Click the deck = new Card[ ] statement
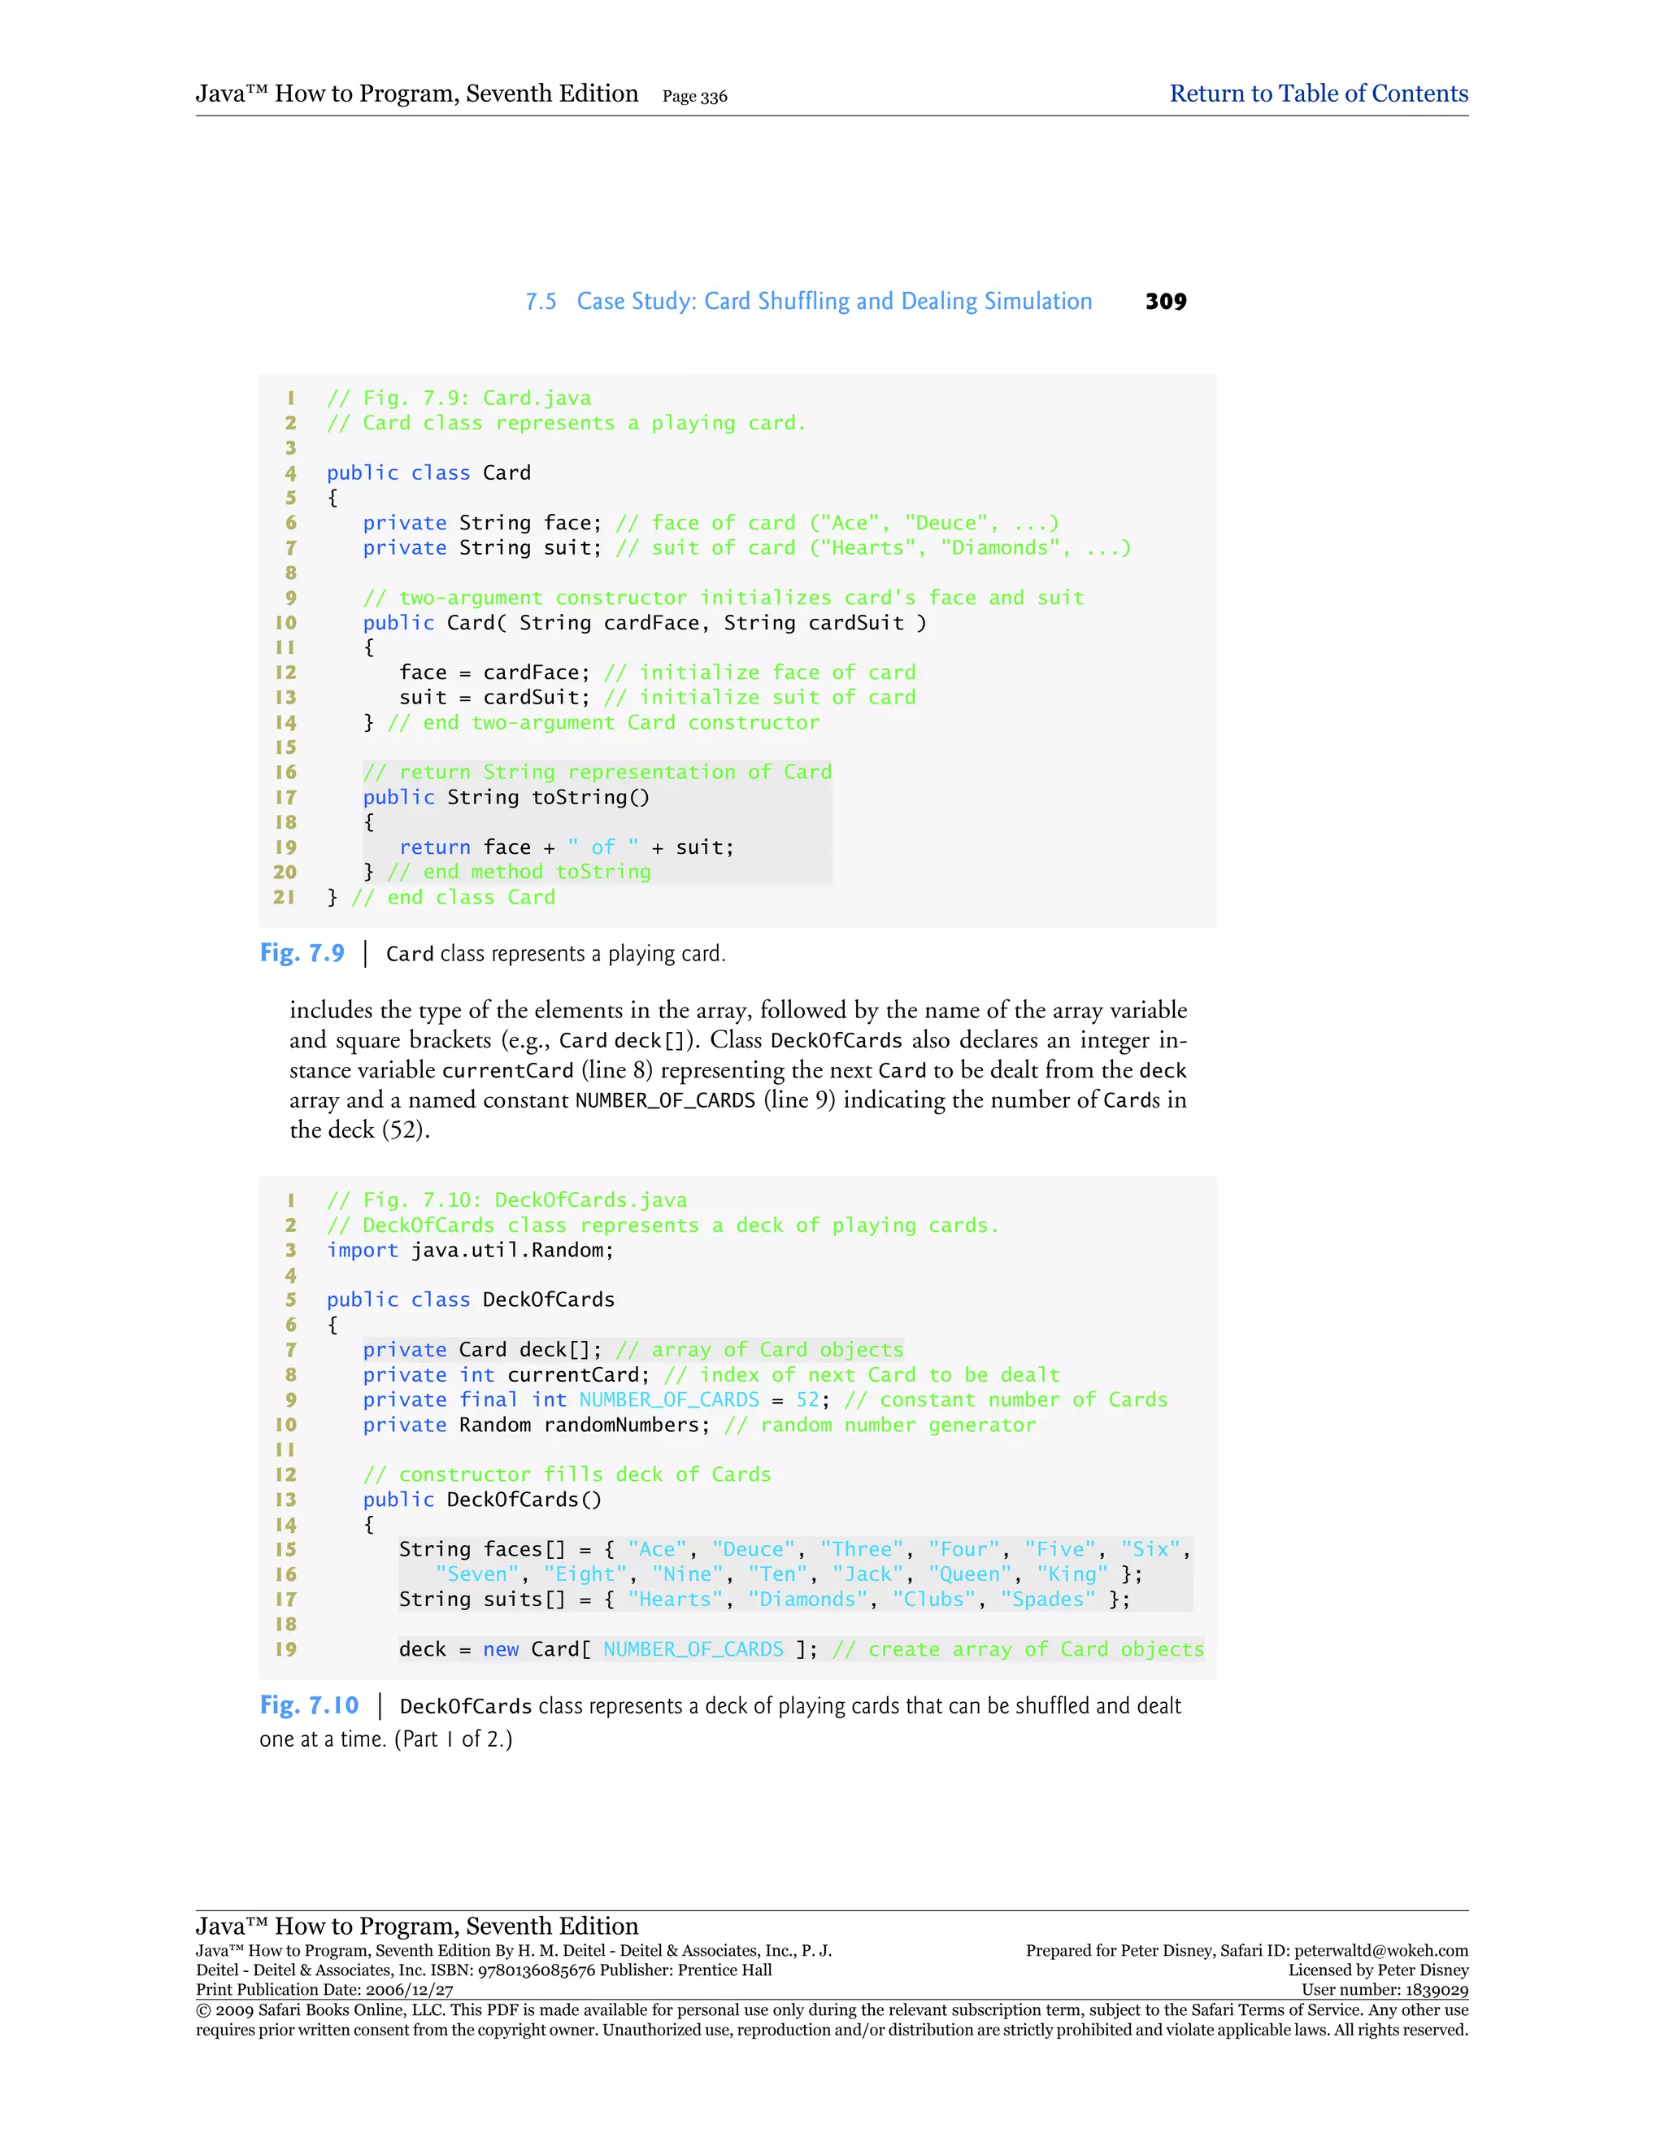Image resolution: width=1665 pixels, height=2155 pixels. point(801,1650)
